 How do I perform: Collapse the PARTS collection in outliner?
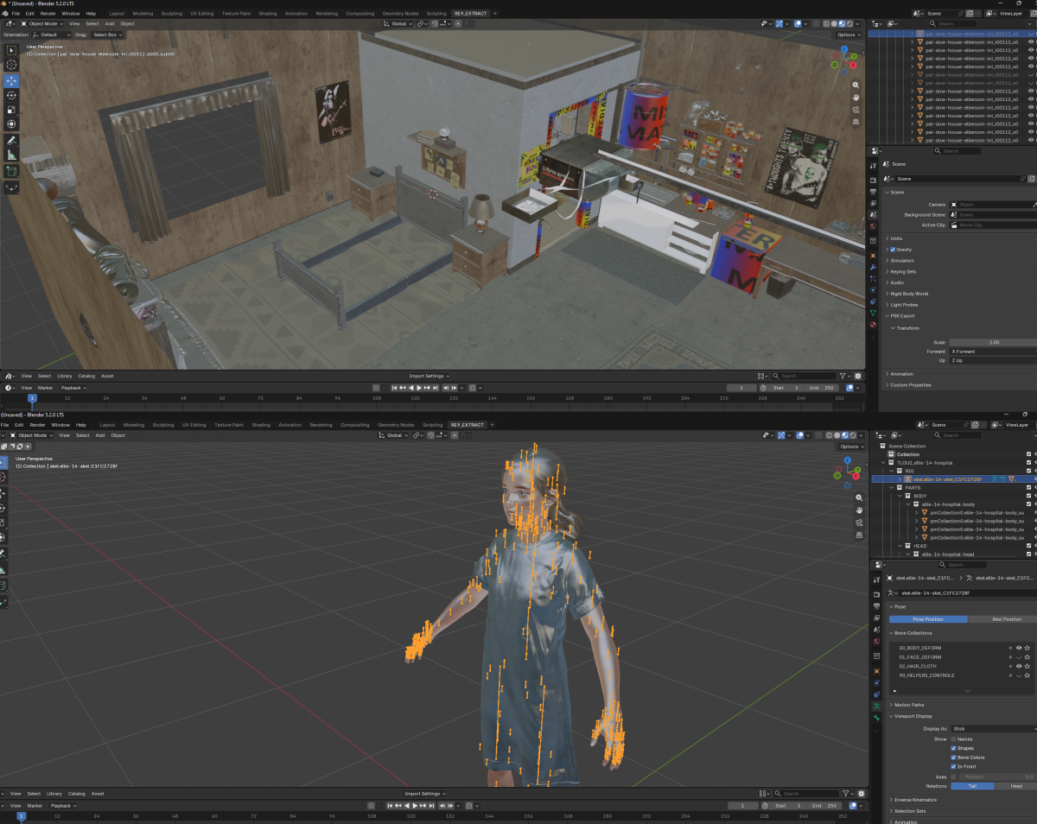pos(894,488)
